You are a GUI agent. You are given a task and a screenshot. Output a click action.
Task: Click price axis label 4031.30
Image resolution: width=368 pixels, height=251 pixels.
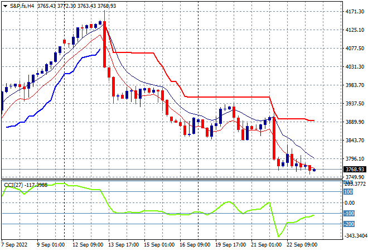pos(355,67)
